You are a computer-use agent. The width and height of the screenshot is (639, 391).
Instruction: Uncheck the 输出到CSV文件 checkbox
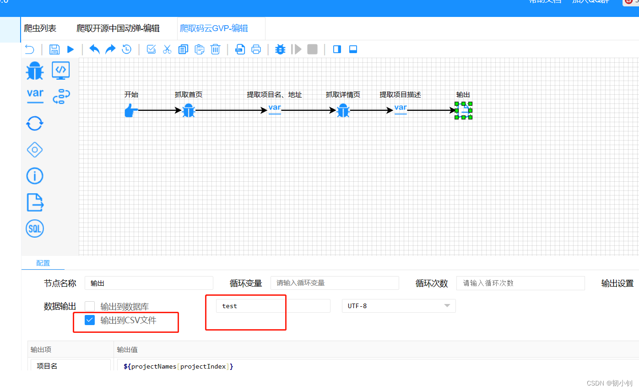[90, 320]
